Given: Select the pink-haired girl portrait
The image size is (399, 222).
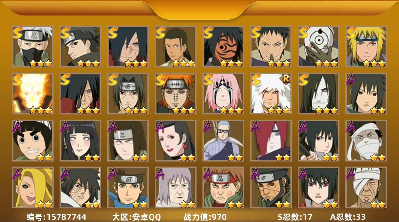Looking at the screenshot, I should click(x=223, y=94).
